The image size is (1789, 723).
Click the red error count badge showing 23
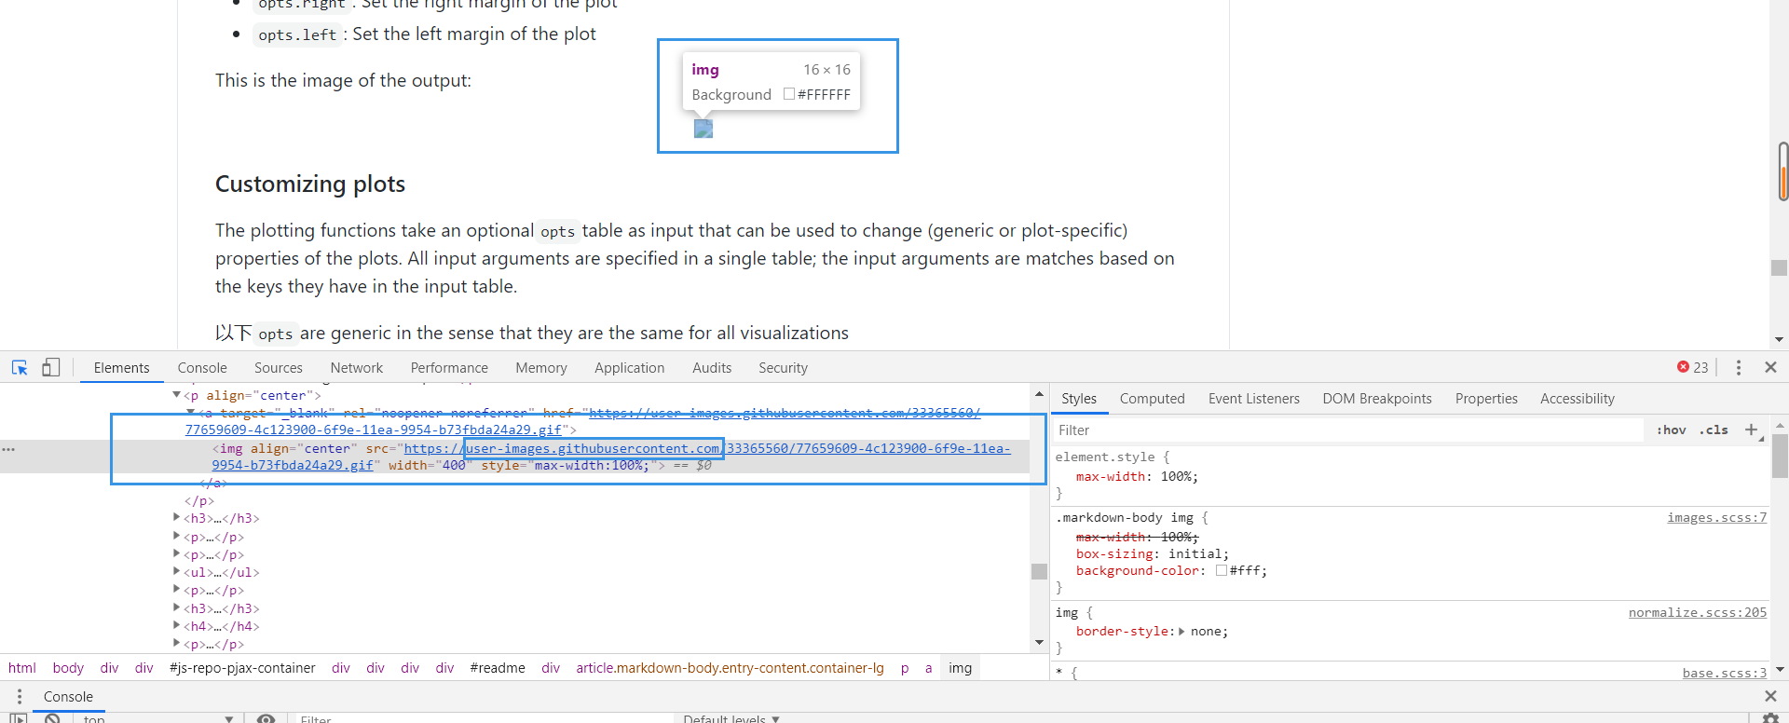coord(1693,367)
